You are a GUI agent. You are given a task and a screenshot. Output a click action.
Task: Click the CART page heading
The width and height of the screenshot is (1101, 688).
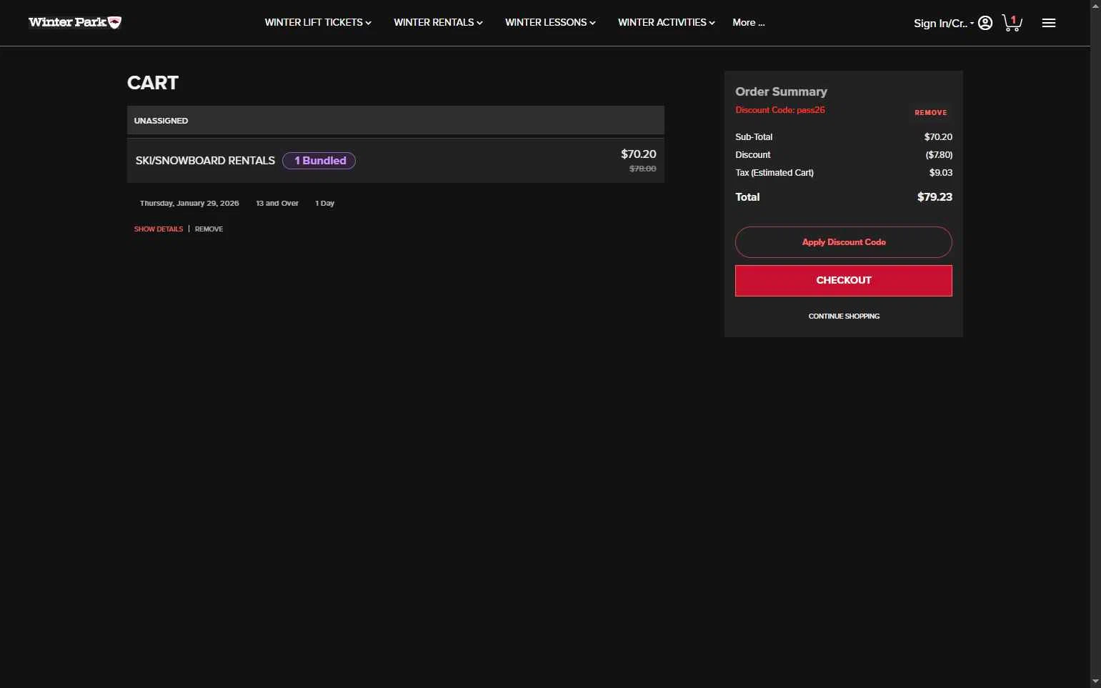(153, 83)
